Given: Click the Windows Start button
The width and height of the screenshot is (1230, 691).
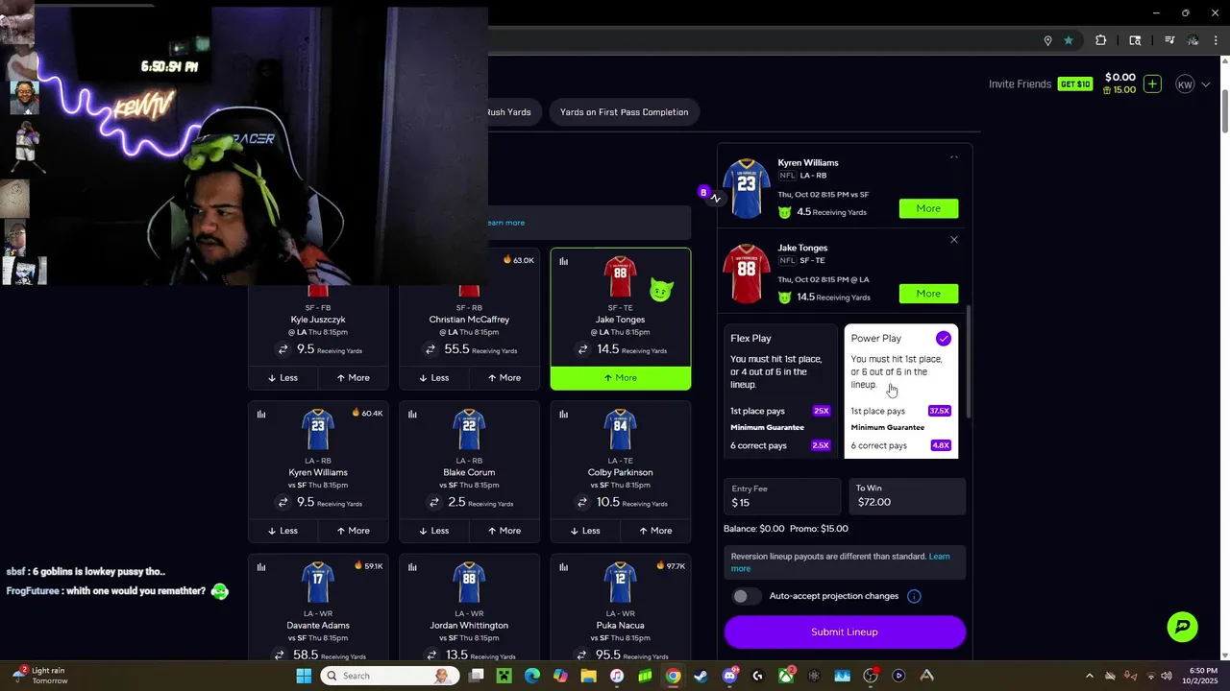Looking at the screenshot, I should (x=304, y=676).
